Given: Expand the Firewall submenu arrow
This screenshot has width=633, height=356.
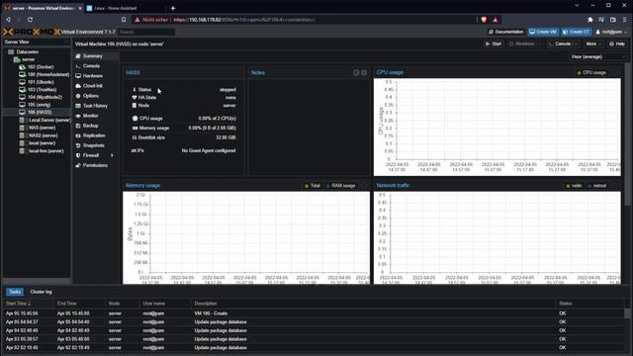Looking at the screenshot, I should click(112, 155).
